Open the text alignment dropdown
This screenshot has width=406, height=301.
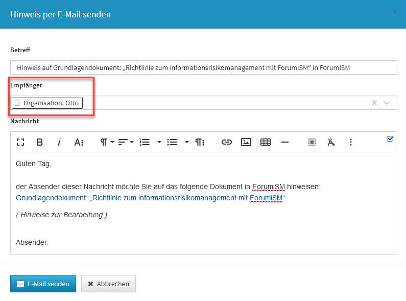click(x=126, y=142)
